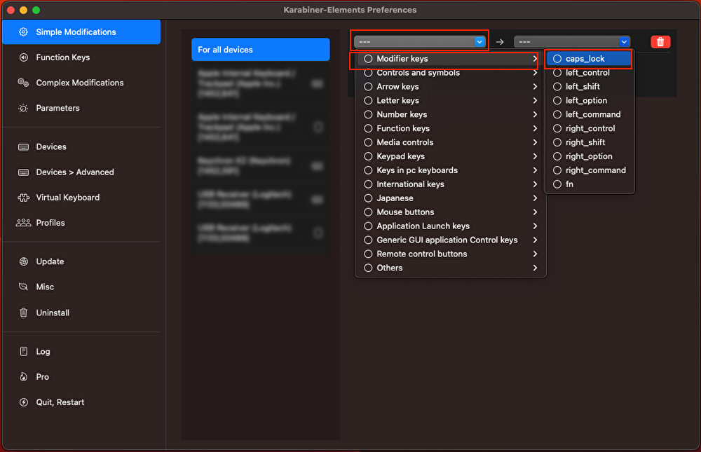
Task: Open the from-key dropdown selector
Action: (x=419, y=41)
